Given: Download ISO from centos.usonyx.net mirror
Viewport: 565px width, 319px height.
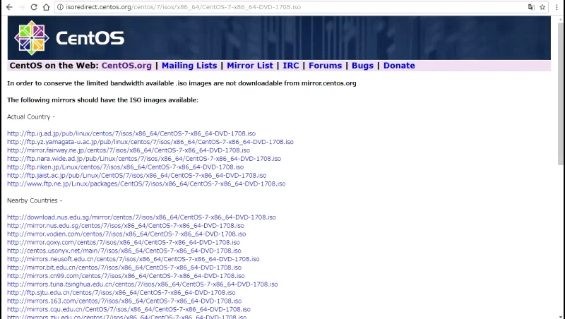Looking at the screenshot, I should point(124,251).
